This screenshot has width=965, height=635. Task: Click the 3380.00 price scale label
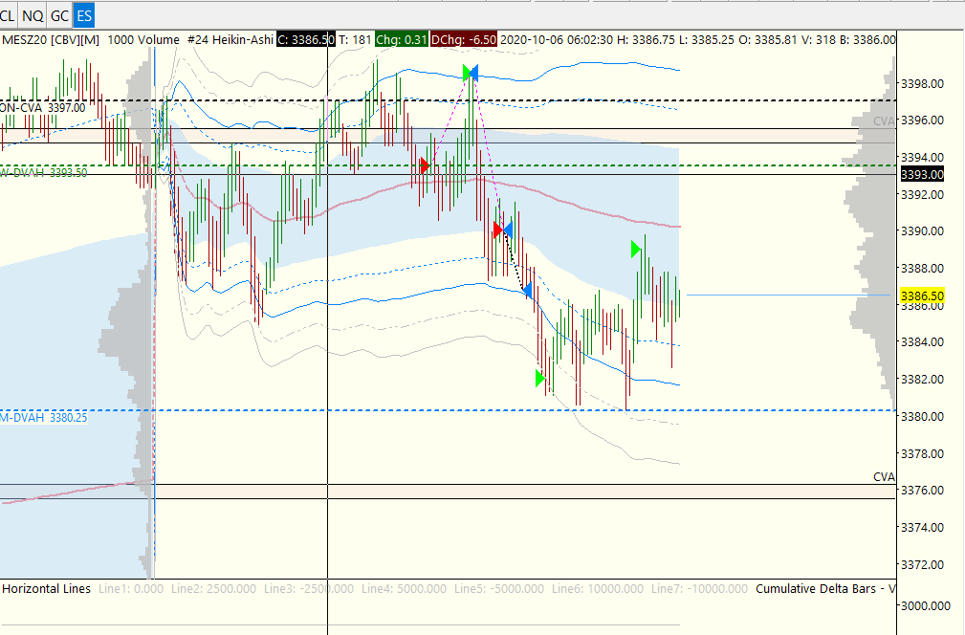[x=922, y=417]
